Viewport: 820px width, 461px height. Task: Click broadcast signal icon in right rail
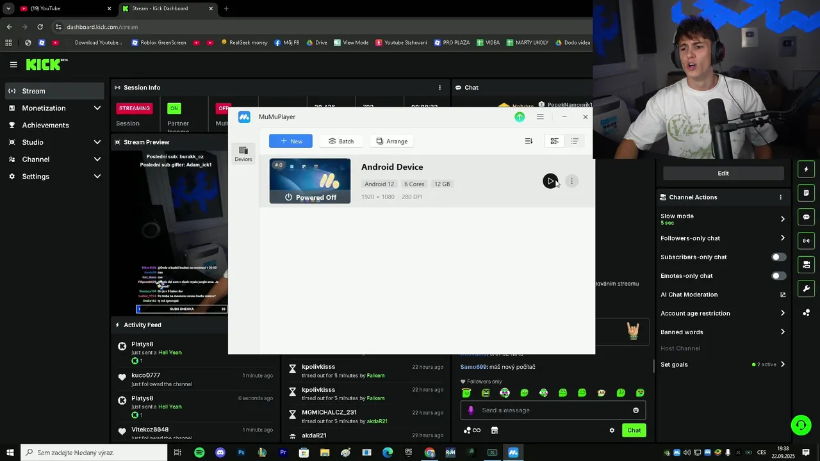806,241
